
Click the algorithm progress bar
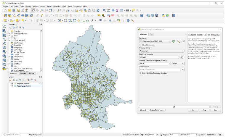(174, 106)
